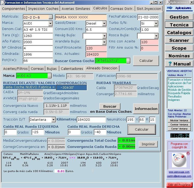Click the Buscar Correa Coche ellipsis button
The image size is (194, 188).
click(128, 61)
